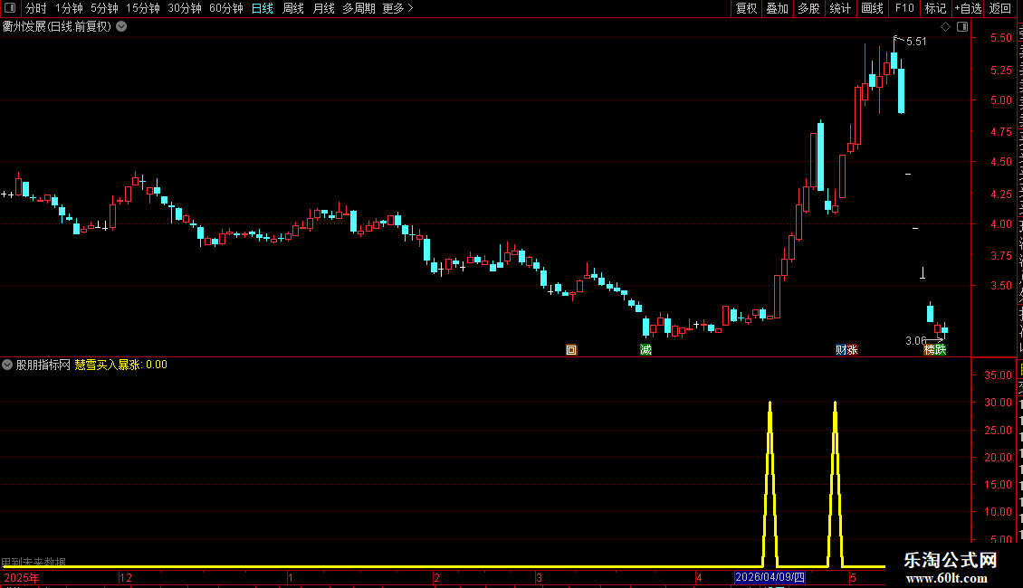Click the panel layout icon at top-left

(x=10, y=8)
